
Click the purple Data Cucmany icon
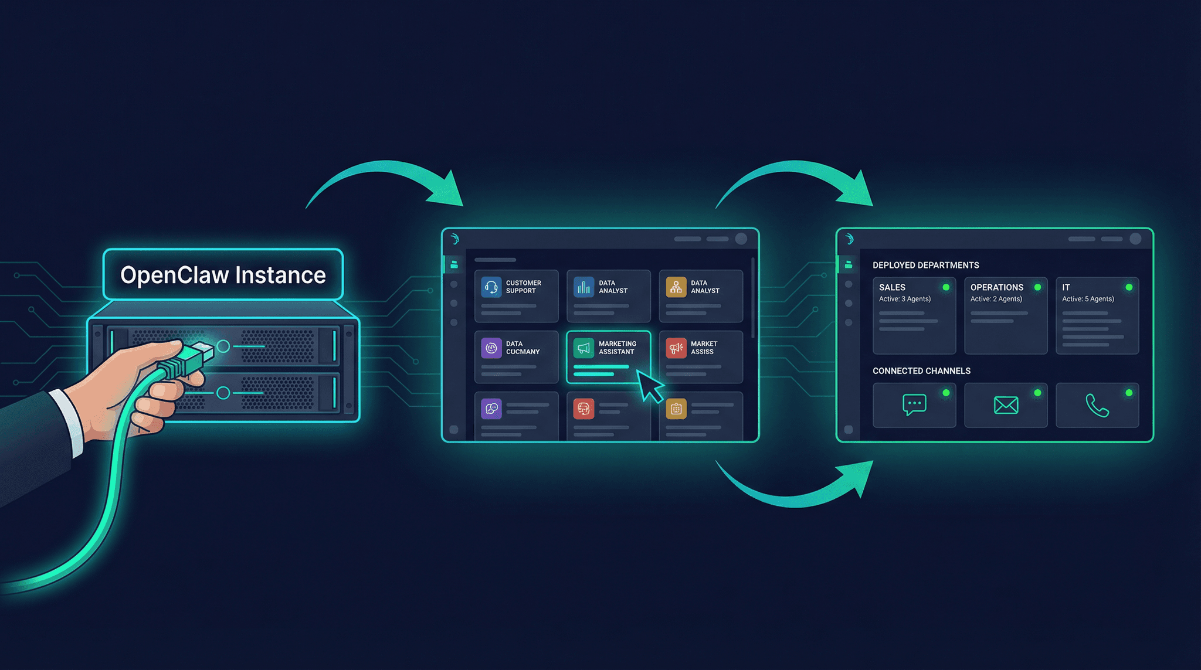coord(491,348)
